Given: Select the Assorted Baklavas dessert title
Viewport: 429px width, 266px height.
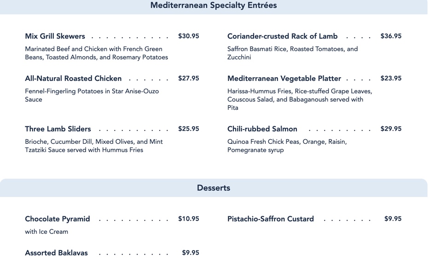Looking at the screenshot, I should tap(56, 253).
